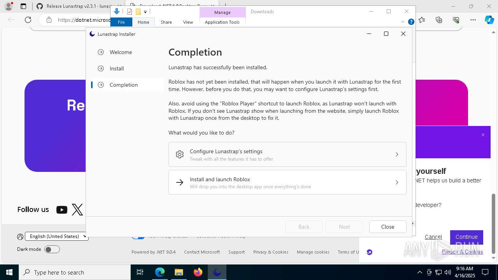
Task: Click the site lock icon in address bar
Action: tap(49, 20)
